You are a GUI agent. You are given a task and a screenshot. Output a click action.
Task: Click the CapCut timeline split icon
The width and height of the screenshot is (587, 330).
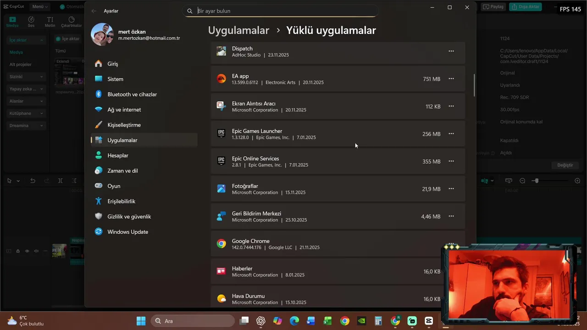pyautogui.click(x=61, y=181)
